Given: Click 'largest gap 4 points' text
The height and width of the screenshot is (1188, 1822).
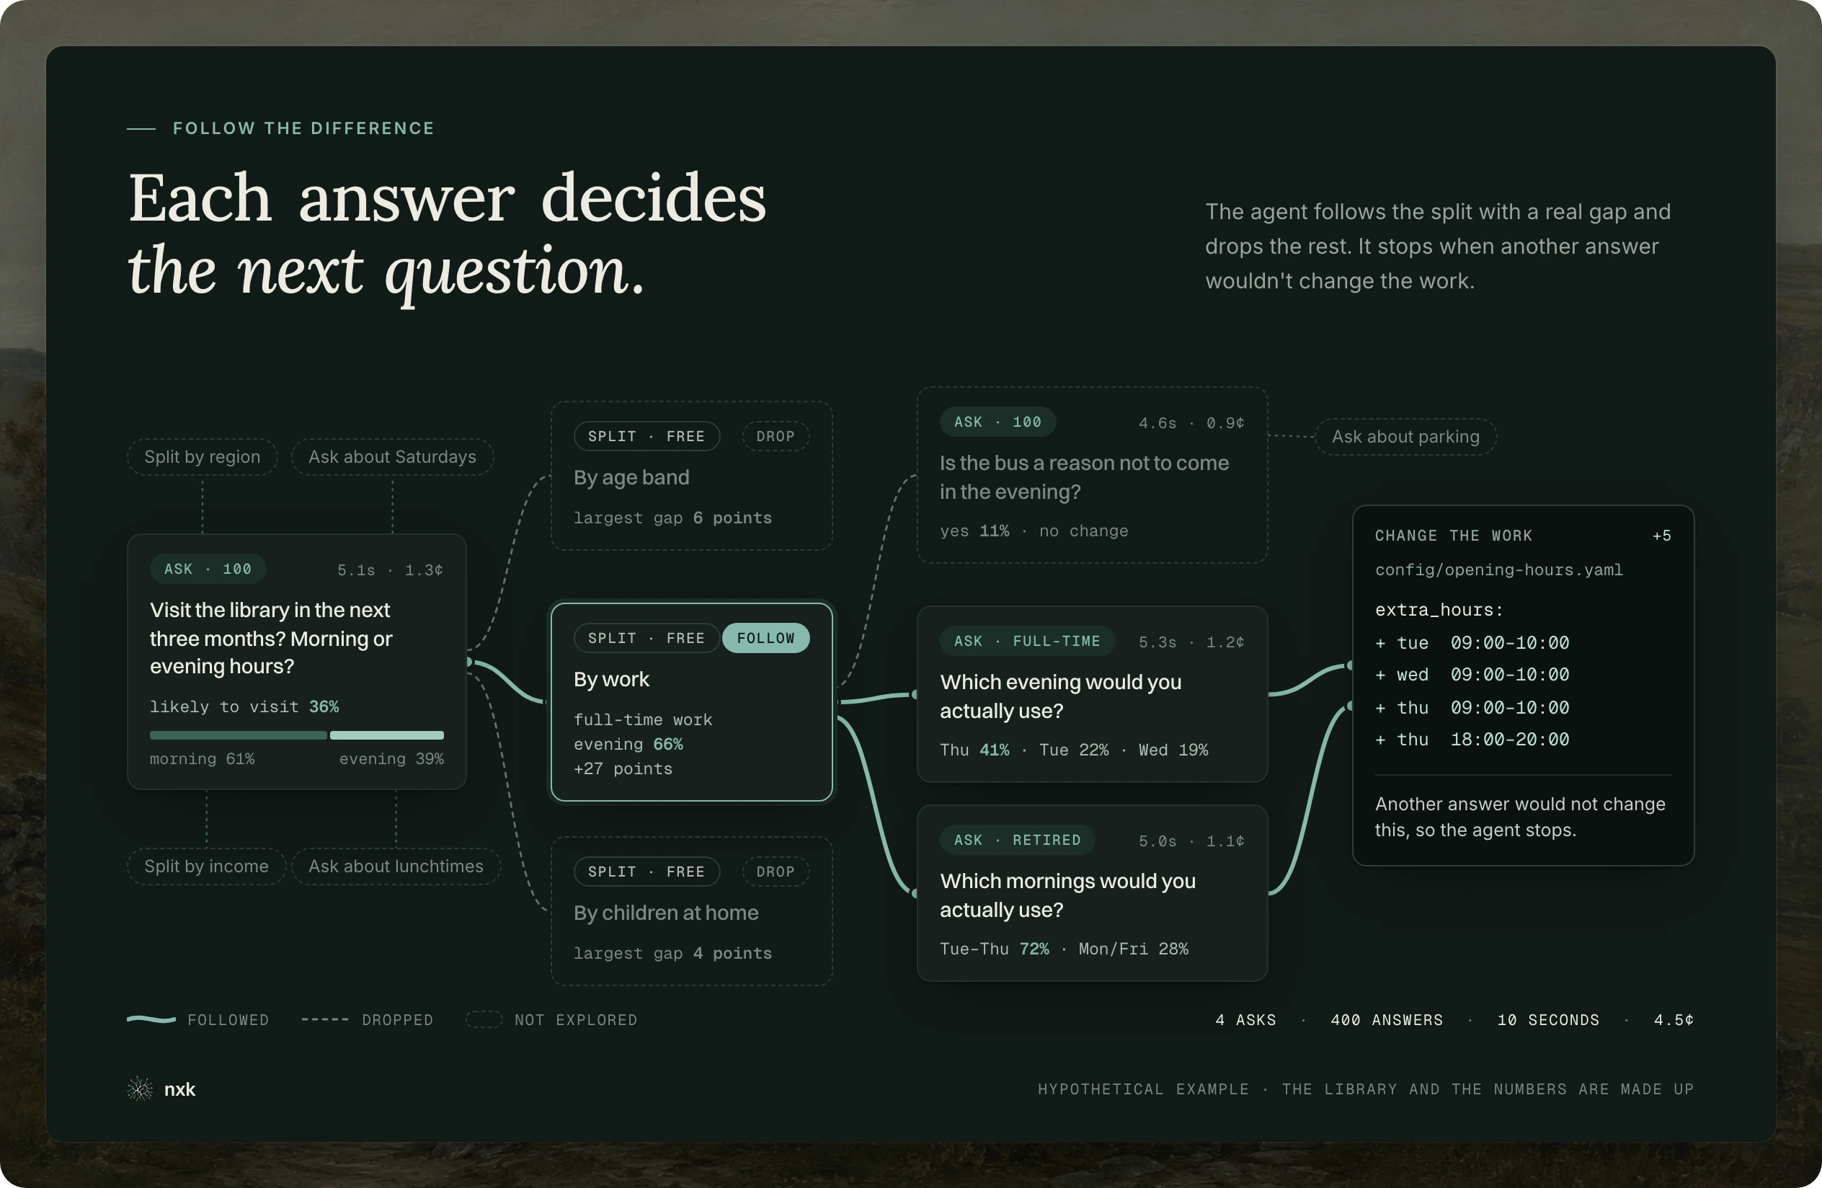Looking at the screenshot, I should click(x=673, y=953).
